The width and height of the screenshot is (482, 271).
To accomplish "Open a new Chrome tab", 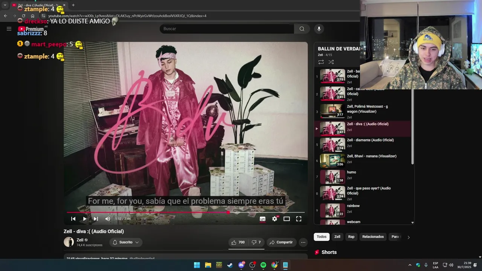I will 73,5.
